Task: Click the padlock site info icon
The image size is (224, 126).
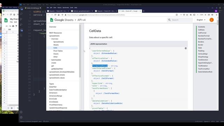Action: point(65,15)
